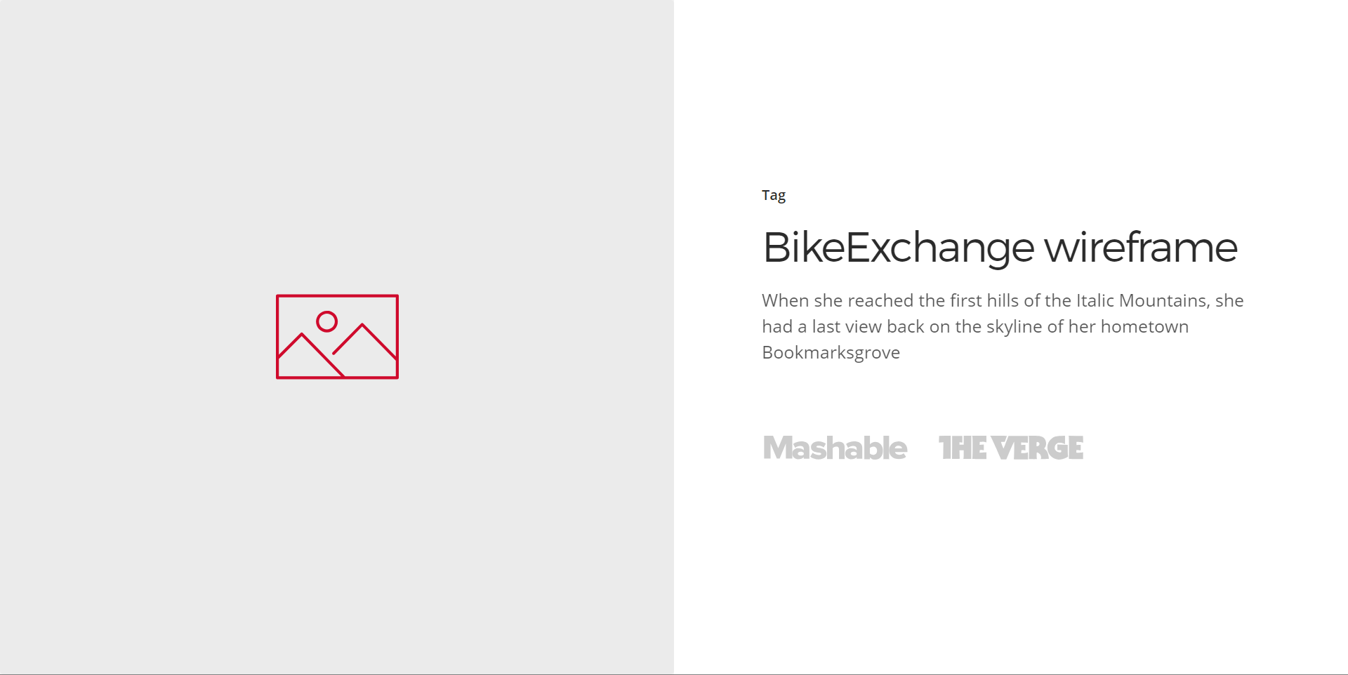Click the word THE in Verge logo
This screenshot has width=1348, height=675.
tap(963, 448)
